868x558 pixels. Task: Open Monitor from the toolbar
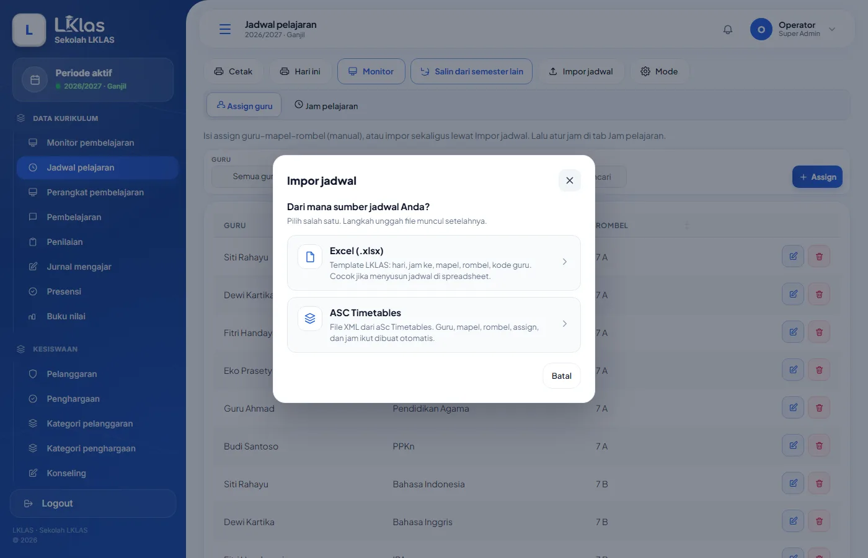[x=371, y=71]
